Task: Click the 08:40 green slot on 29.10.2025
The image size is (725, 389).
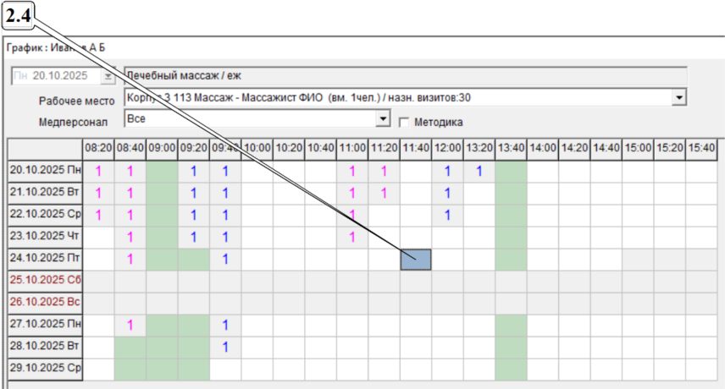Action: pos(130,370)
